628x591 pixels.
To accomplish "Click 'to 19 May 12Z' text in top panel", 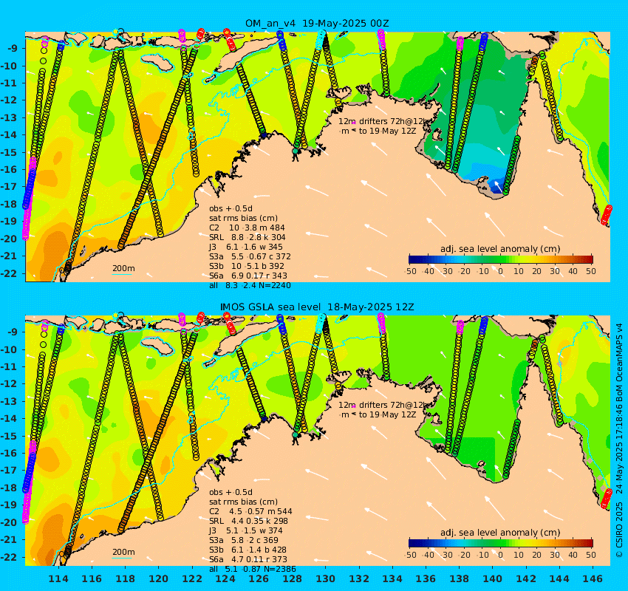I will 387,131.
